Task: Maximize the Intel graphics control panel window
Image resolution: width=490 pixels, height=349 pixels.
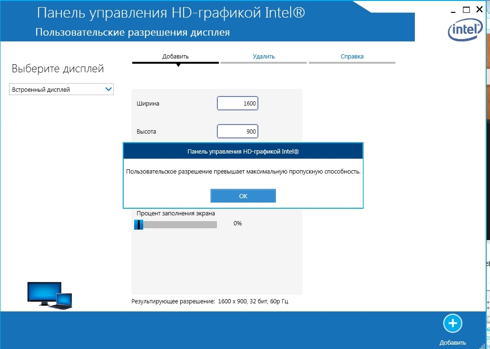Action: pos(467,10)
